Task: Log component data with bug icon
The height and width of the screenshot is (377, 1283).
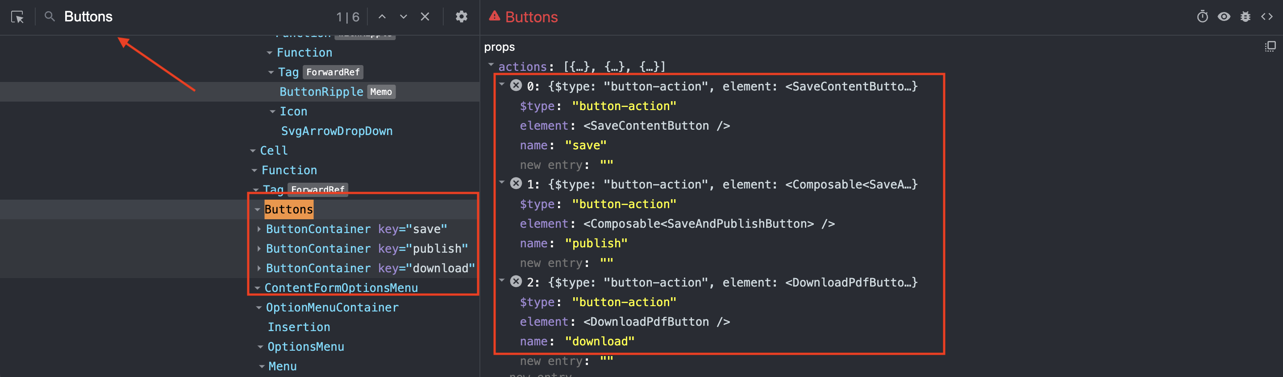Action: pyautogui.click(x=1245, y=17)
